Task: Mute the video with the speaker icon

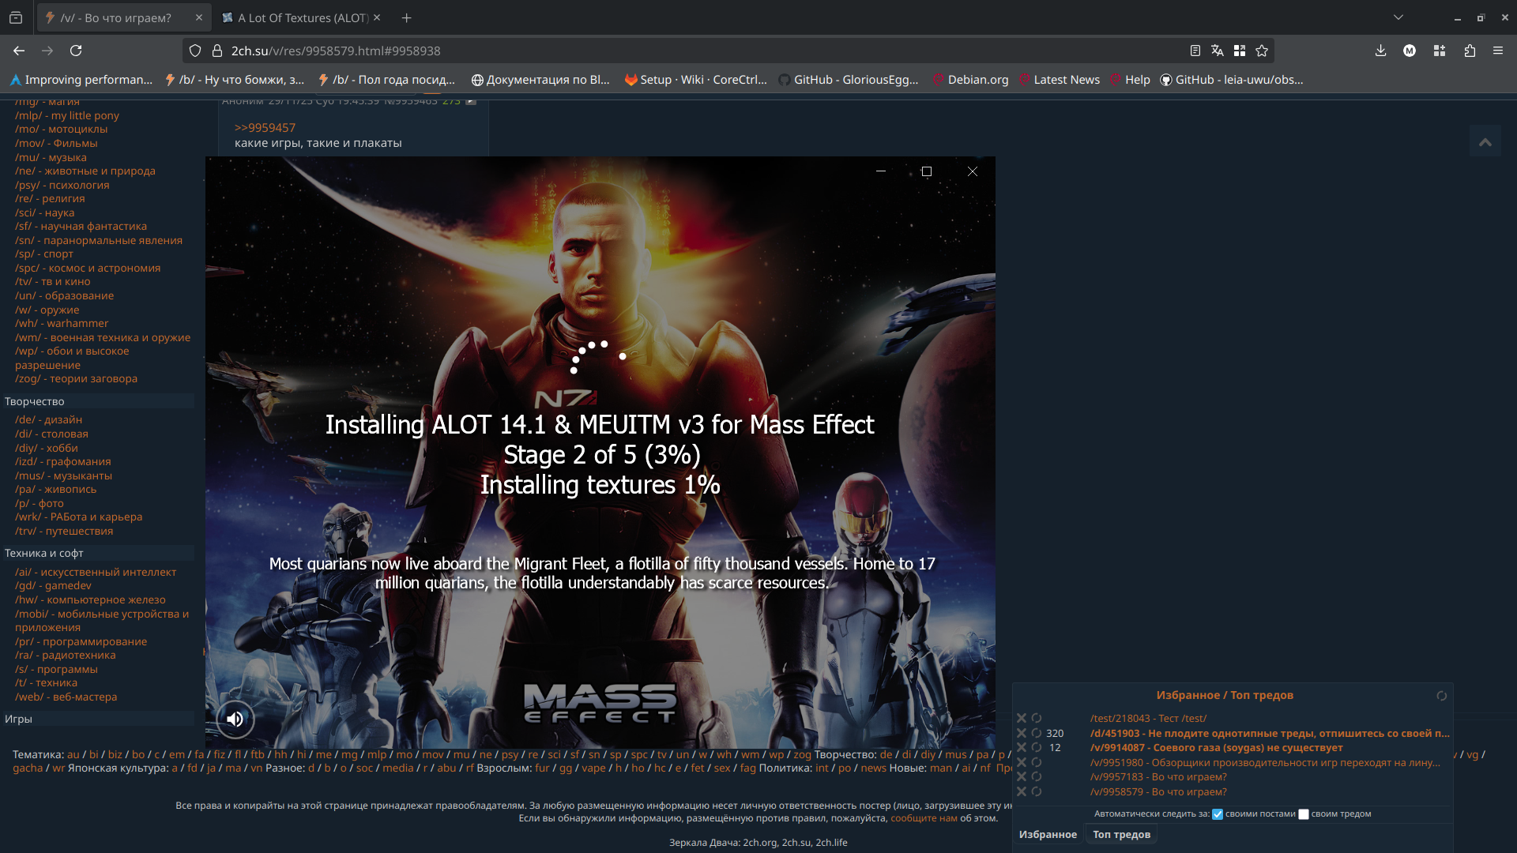Action: tap(235, 719)
